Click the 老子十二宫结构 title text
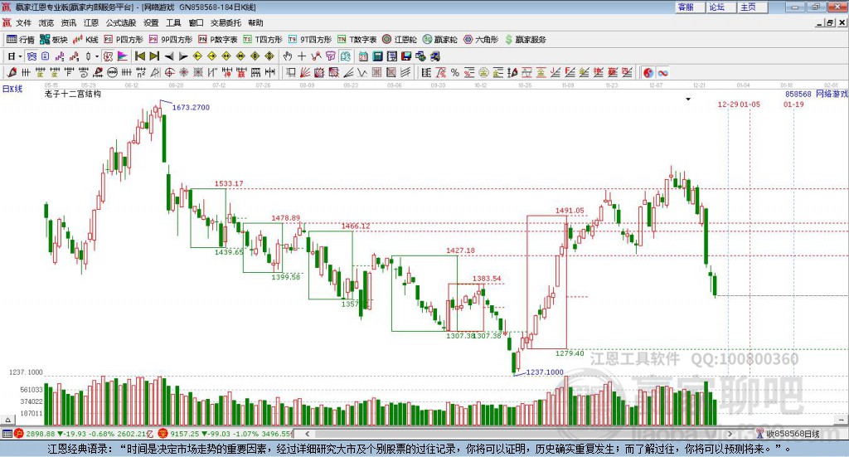 pos(73,94)
